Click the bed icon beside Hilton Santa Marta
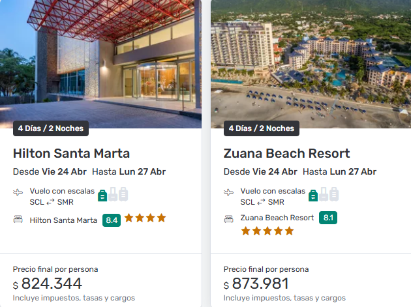 (x=18, y=220)
